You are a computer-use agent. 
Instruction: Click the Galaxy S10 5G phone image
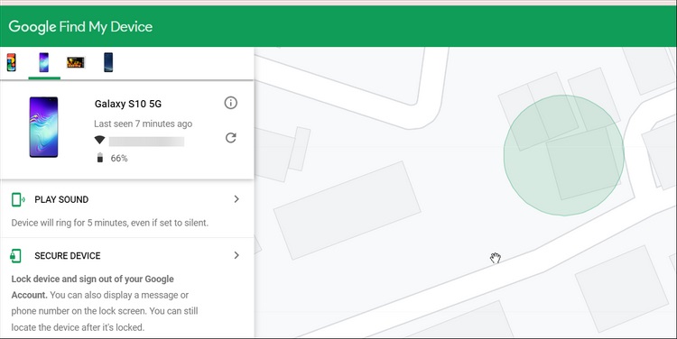click(x=43, y=127)
